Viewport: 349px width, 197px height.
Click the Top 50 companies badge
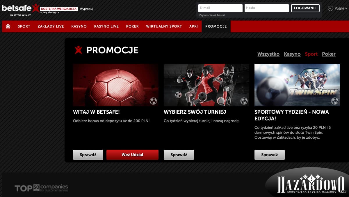tap(41, 188)
